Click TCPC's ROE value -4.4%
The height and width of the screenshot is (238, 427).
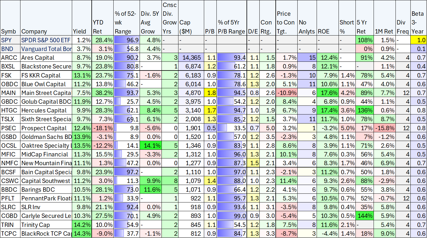(328, 233)
